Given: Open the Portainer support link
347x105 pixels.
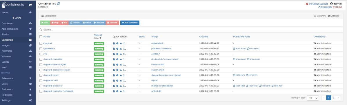Looking at the screenshot, I should click(317, 4).
